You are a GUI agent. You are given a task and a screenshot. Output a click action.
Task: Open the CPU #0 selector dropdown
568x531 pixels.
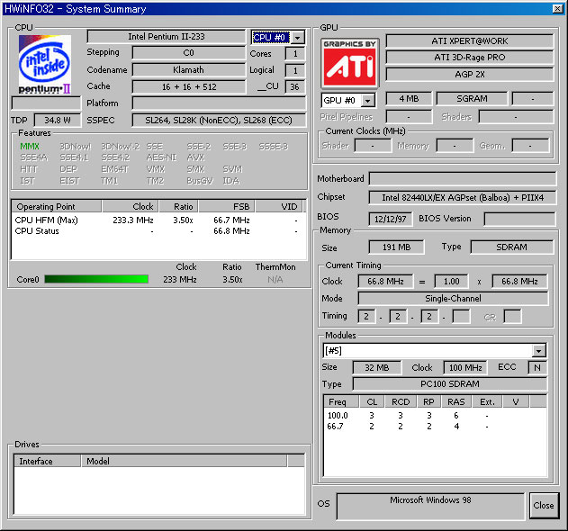[298, 37]
